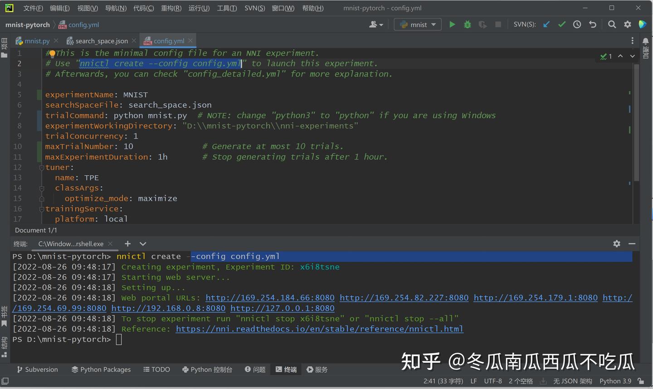The height and width of the screenshot is (389, 653).
Task: Open the NNI readthedocs reference link
Action: click(x=319, y=329)
